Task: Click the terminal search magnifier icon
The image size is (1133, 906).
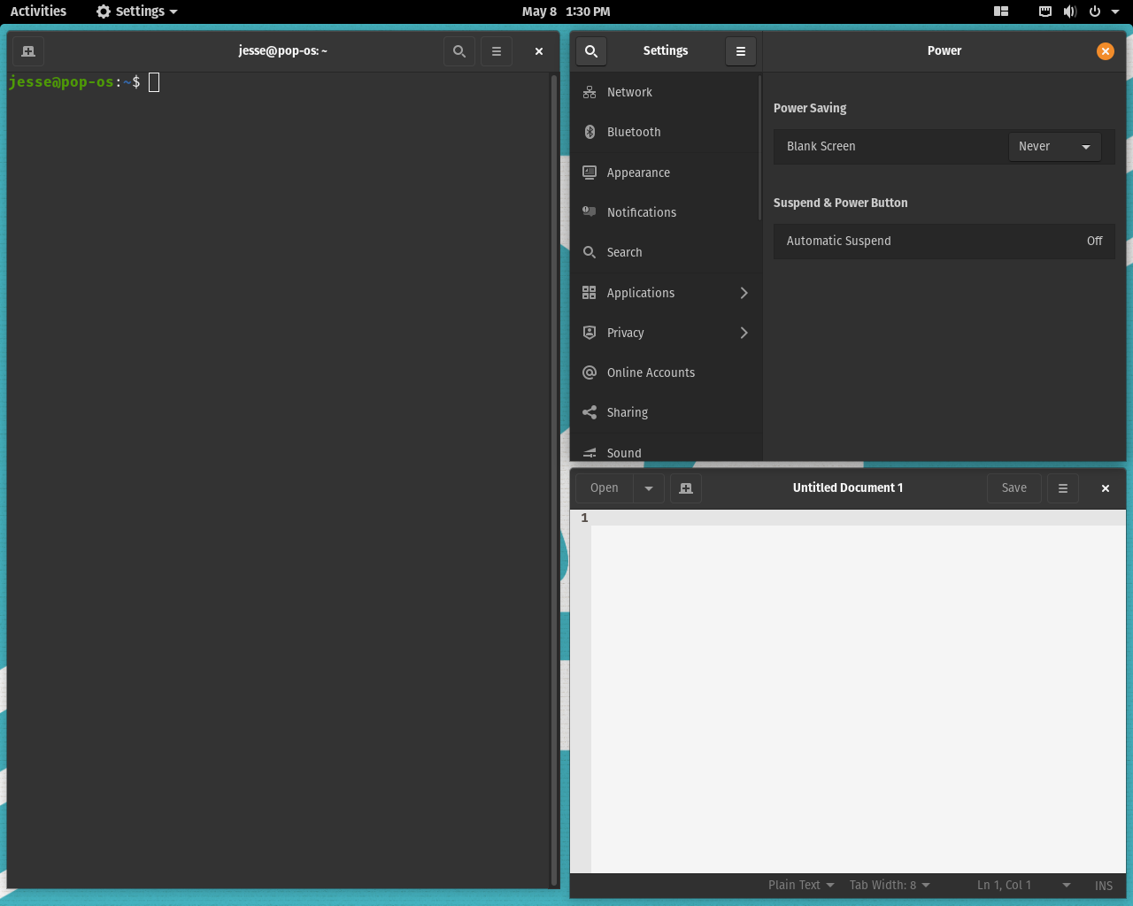Action: point(459,51)
